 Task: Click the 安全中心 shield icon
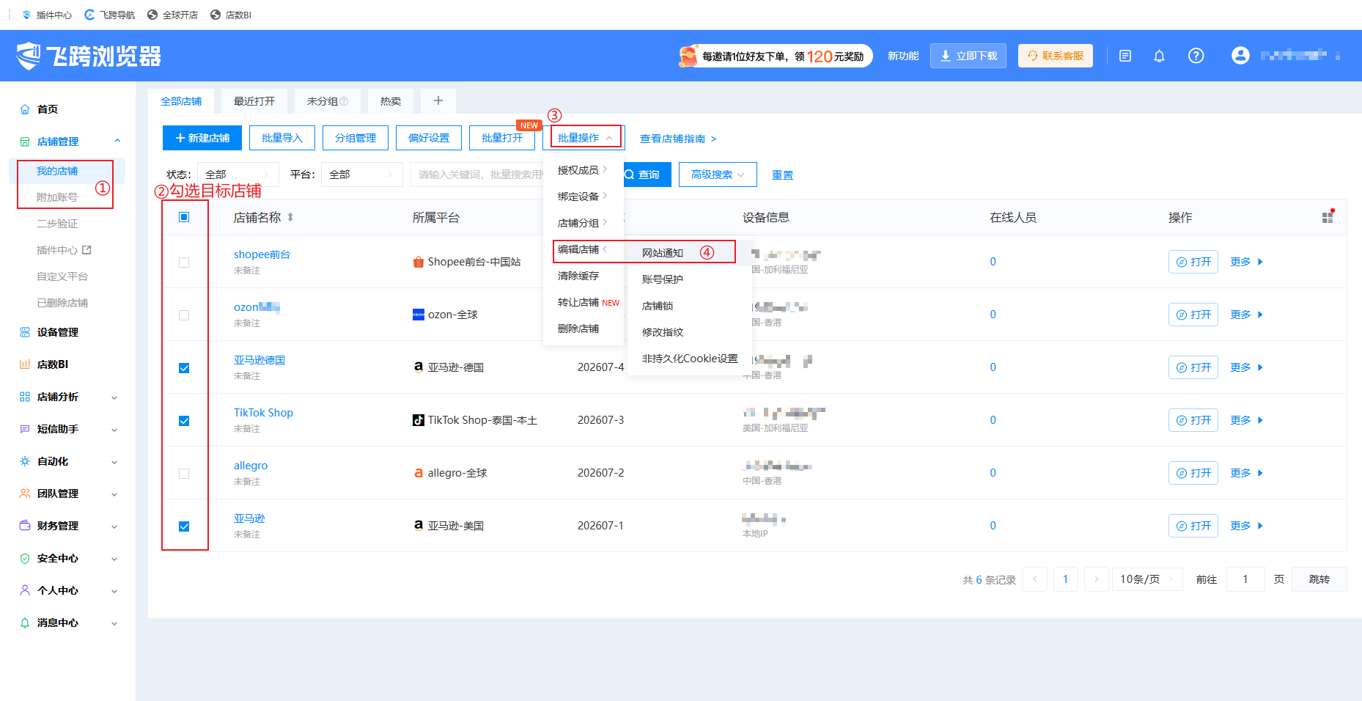[x=25, y=558]
